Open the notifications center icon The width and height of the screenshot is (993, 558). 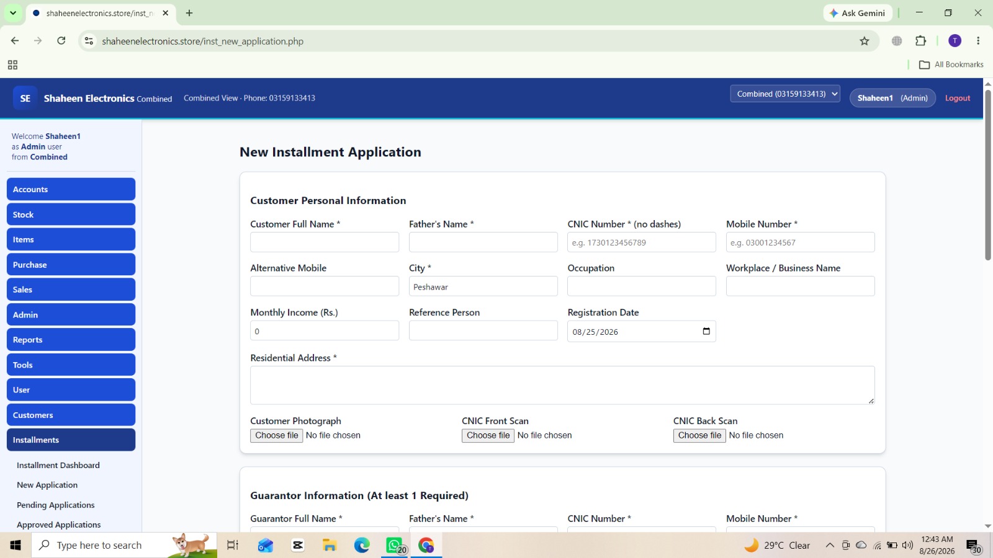click(x=973, y=546)
